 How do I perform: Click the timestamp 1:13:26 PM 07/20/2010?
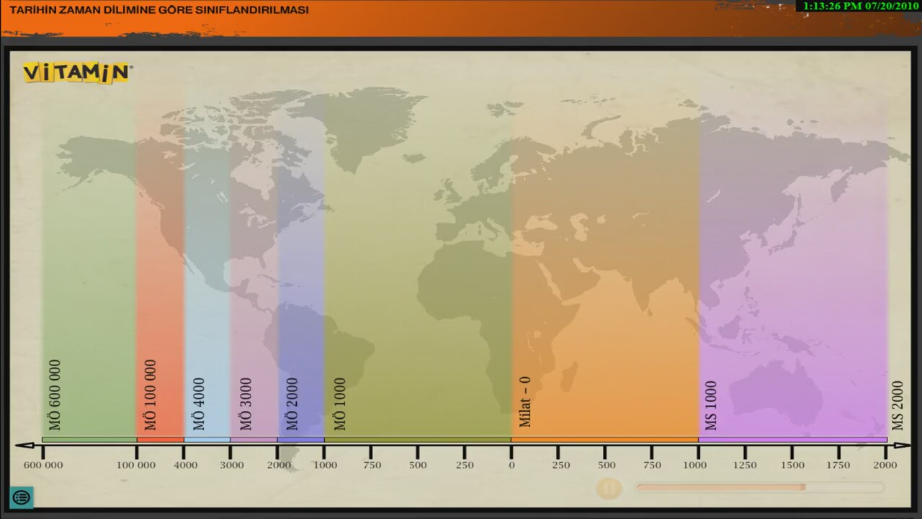(860, 6)
